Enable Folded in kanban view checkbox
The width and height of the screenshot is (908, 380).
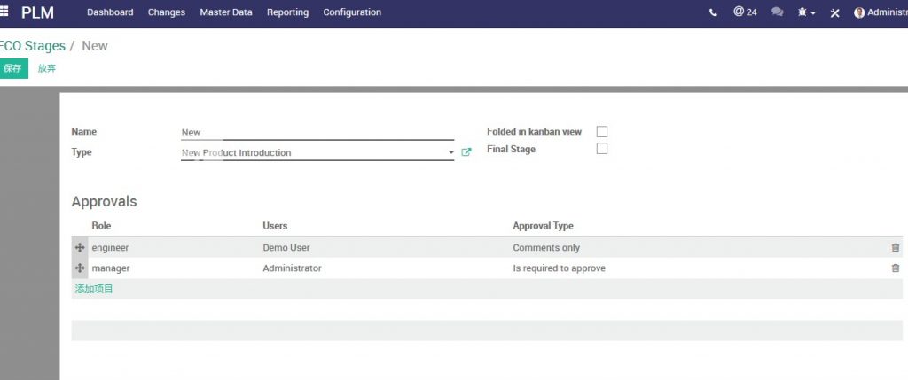pyautogui.click(x=602, y=132)
